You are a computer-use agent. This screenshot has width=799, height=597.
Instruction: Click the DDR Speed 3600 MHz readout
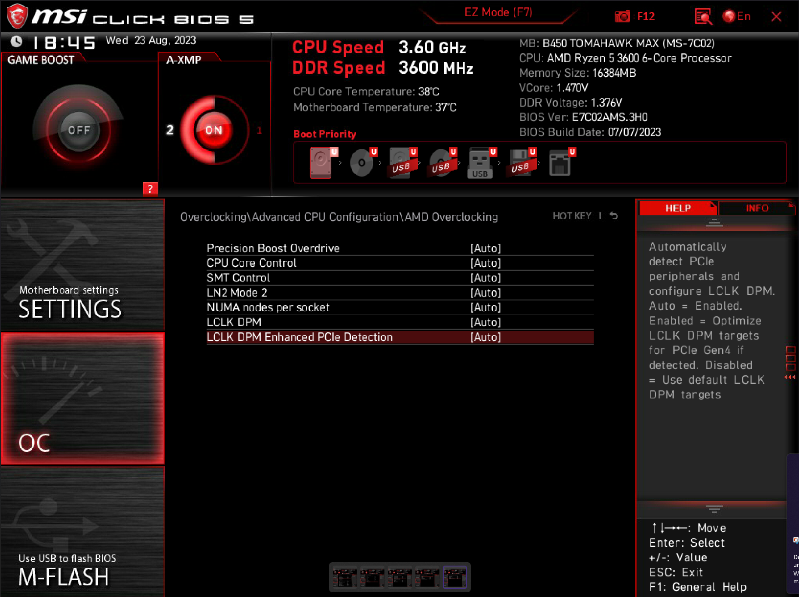tap(383, 68)
